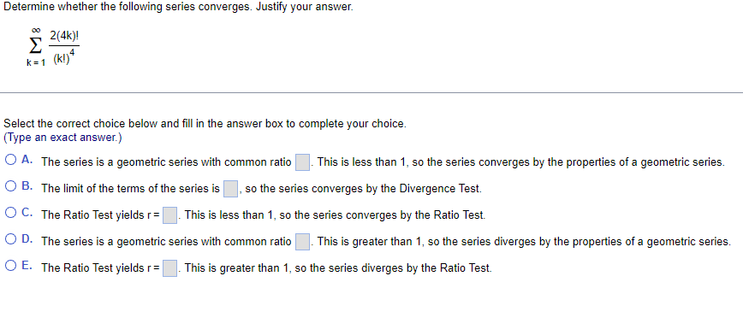The width and height of the screenshot is (743, 335).
Task: Click the summation series formula
Action: (52, 48)
